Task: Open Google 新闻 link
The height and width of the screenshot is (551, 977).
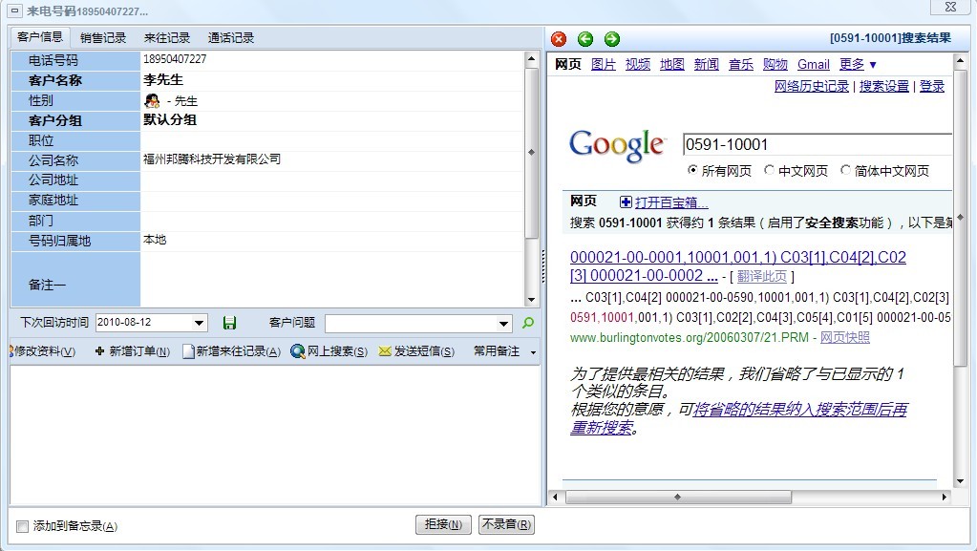Action: coord(706,64)
